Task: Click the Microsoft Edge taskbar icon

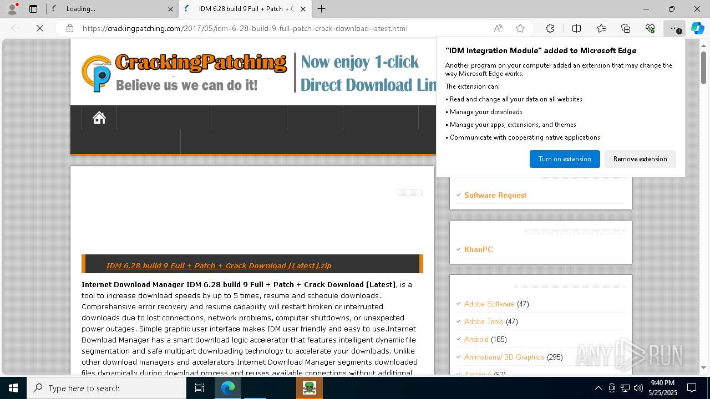Action: [x=228, y=388]
